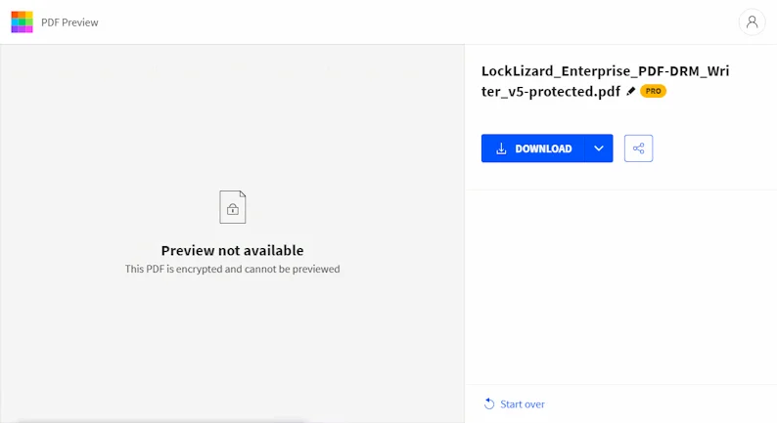Click the DOWNLOAD button label
777x423 pixels.
[x=543, y=148]
